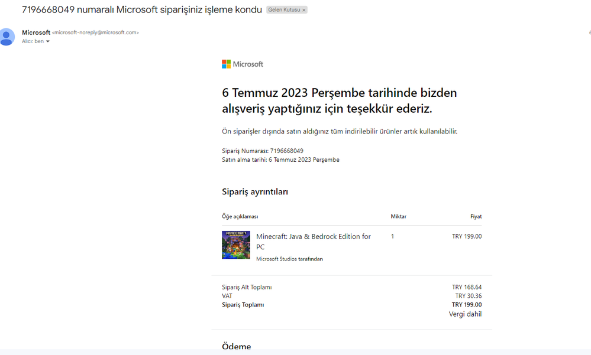Click the 'Ödeme' section heading
This screenshot has height=355, width=591.
[x=236, y=346]
